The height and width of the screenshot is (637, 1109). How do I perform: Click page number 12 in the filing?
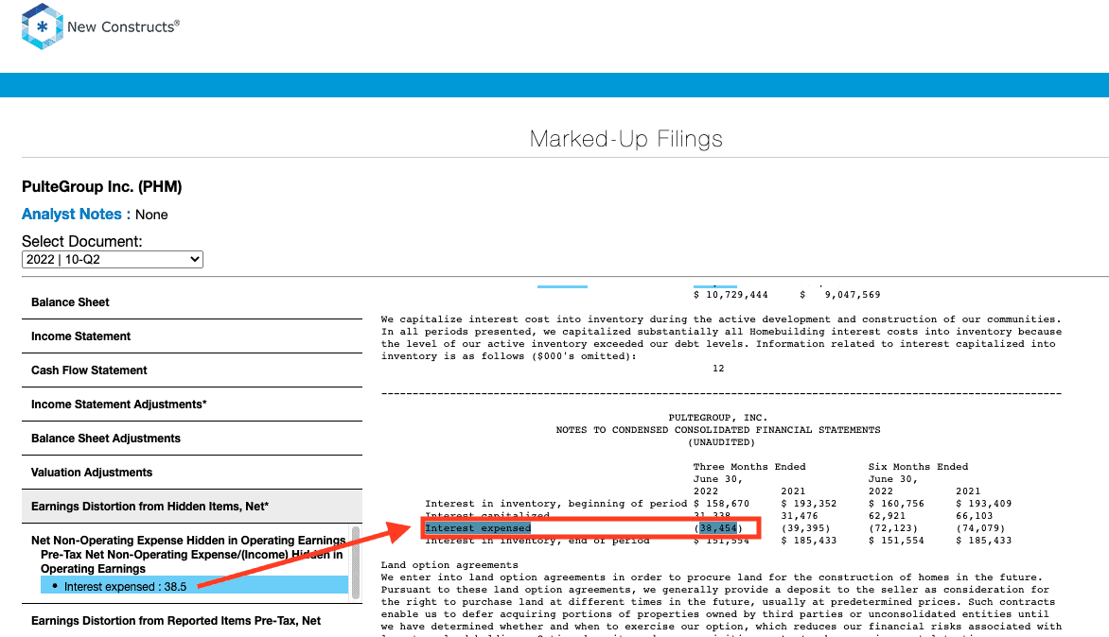coord(718,368)
